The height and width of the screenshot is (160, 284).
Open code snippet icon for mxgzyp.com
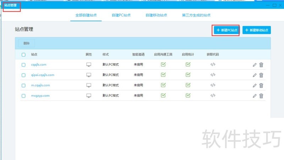213,96
